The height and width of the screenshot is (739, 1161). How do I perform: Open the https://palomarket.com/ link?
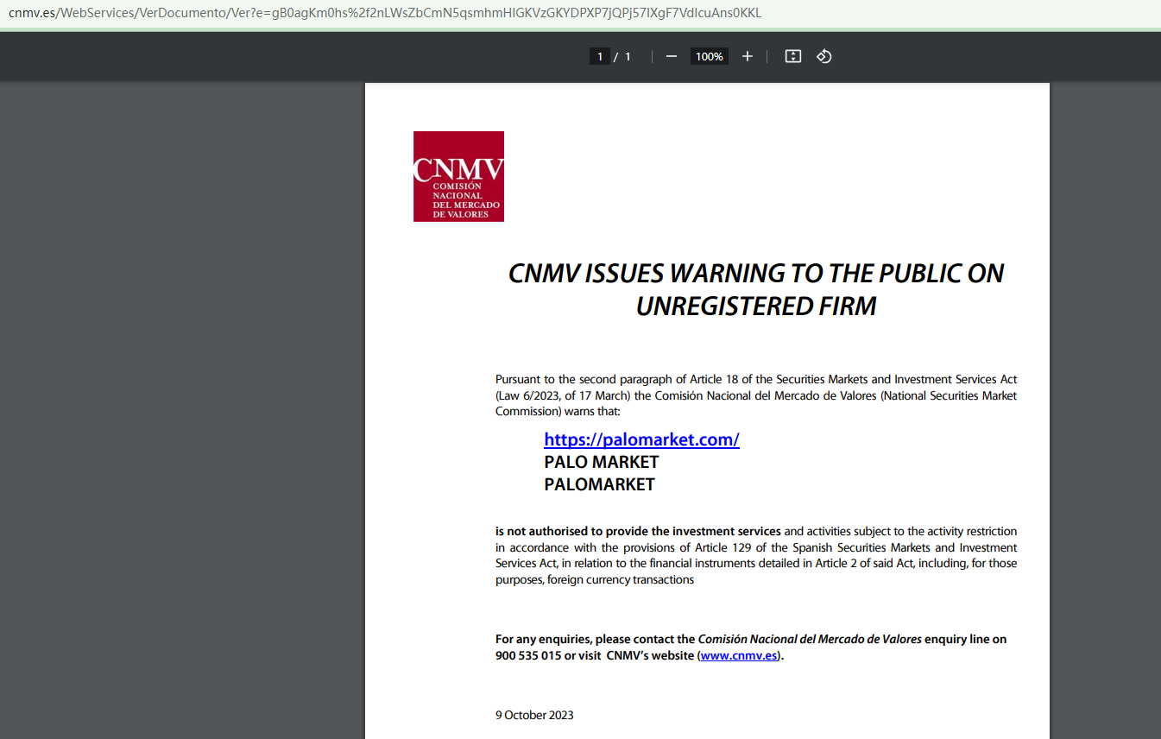641,439
